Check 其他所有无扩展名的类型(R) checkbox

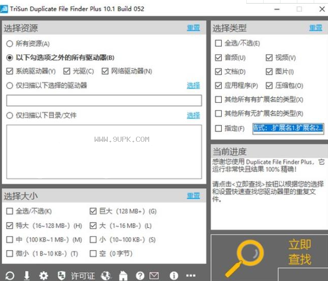218,114
